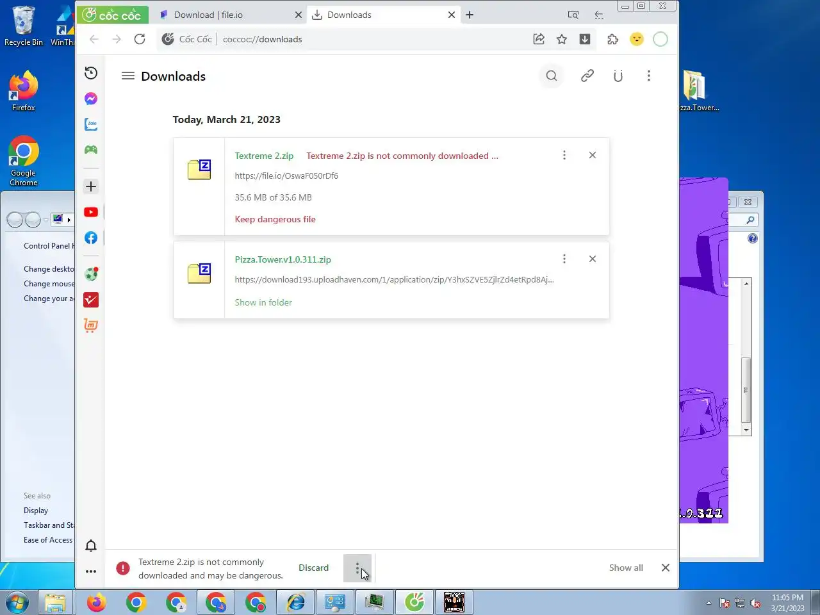This screenshot has height=615, width=820.
Task: Click the Cốc Cốc logo button in the title bar
Action: [x=113, y=15]
